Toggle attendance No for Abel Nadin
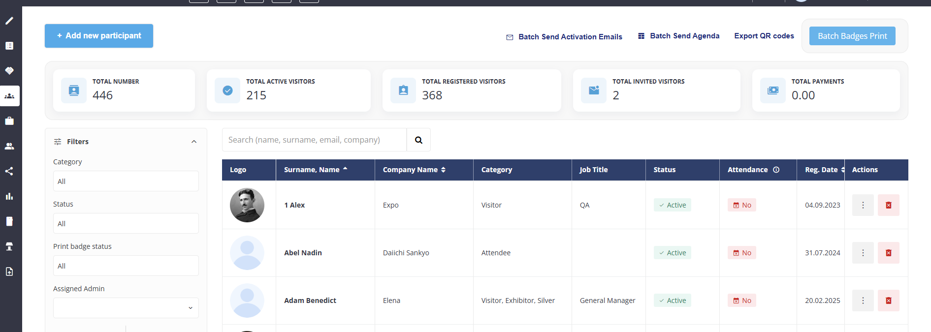The image size is (931, 332). (x=742, y=253)
